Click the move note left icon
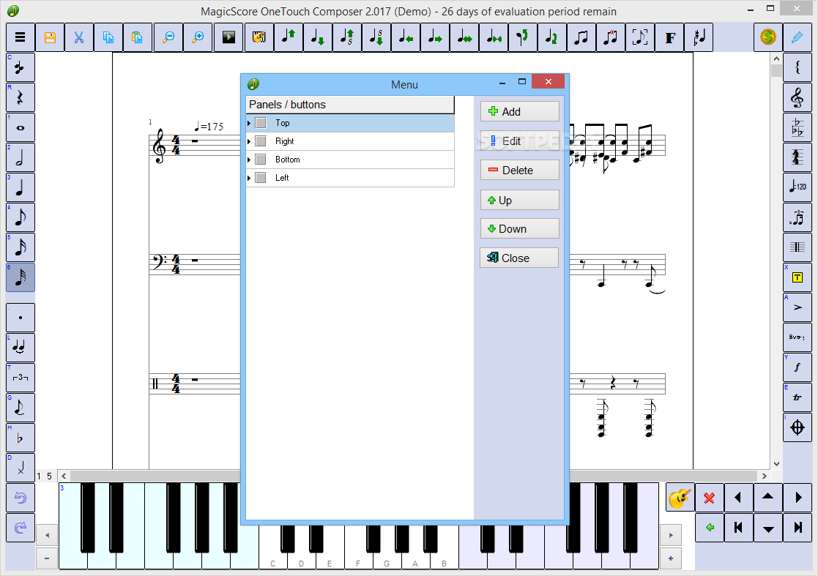Viewport: 818px width, 576px height. (x=406, y=37)
